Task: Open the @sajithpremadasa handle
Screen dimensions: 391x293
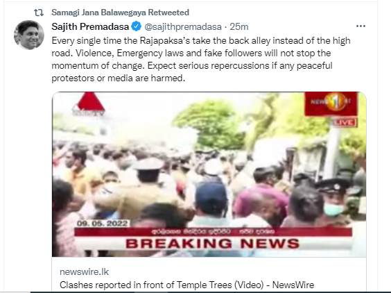Action: coord(183,26)
